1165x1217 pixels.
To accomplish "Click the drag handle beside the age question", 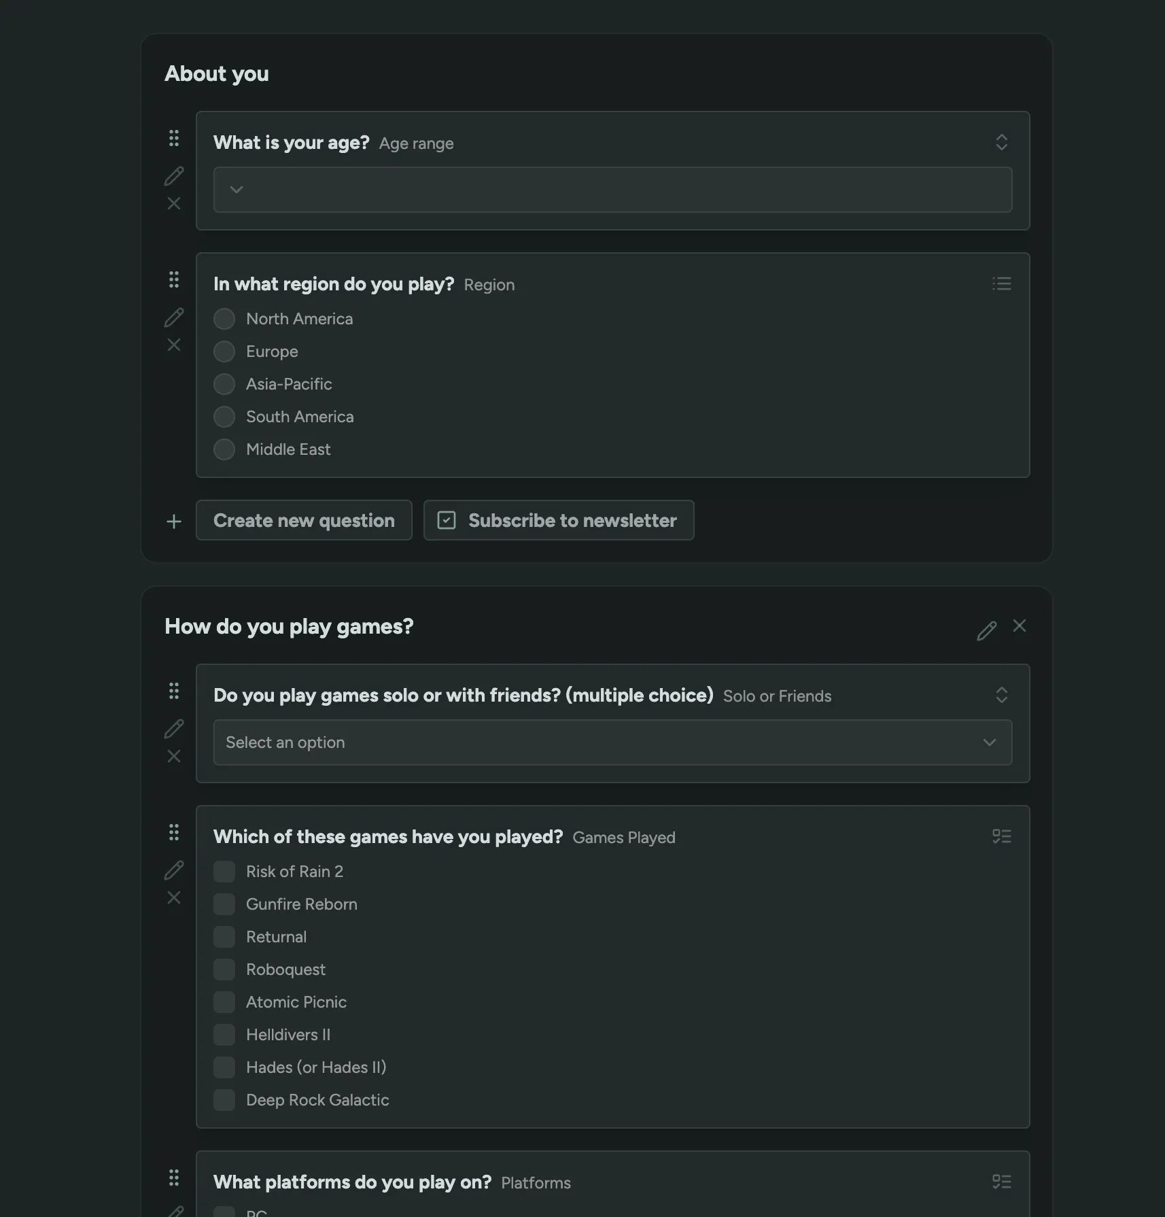I will (174, 138).
